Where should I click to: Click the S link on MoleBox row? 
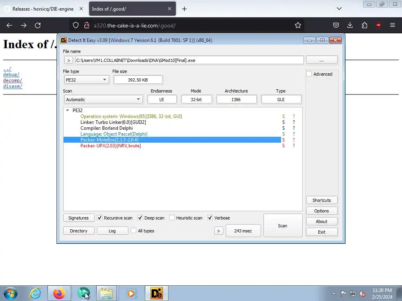coord(283,140)
